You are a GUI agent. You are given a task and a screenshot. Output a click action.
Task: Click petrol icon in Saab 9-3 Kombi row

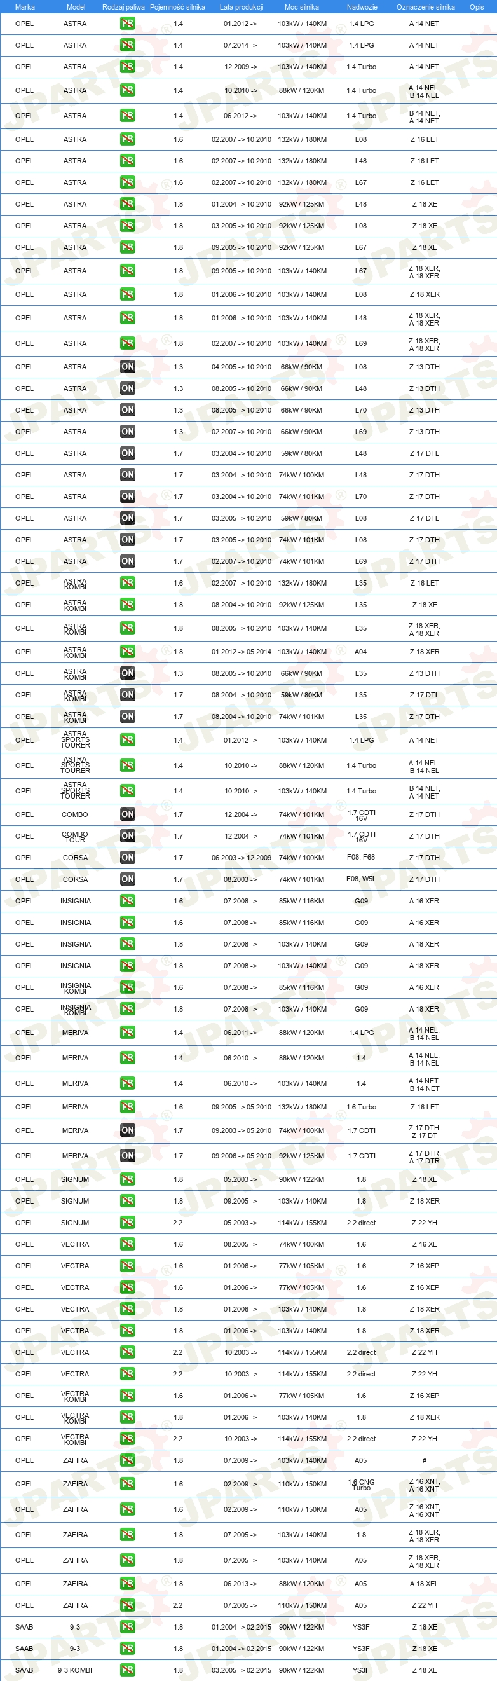[x=128, y=1670]
